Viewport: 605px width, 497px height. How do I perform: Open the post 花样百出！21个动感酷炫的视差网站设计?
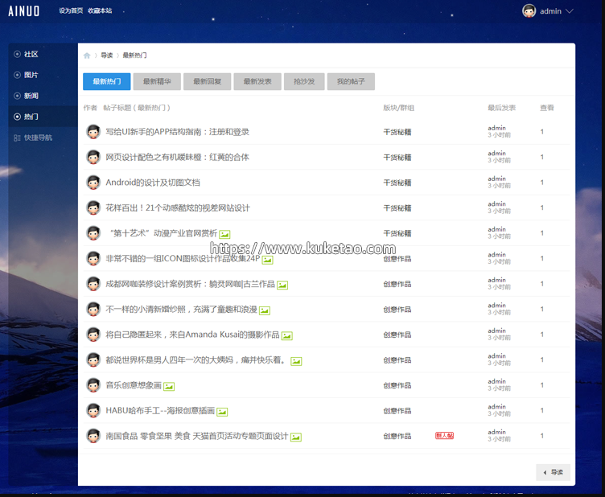(178, 207)
